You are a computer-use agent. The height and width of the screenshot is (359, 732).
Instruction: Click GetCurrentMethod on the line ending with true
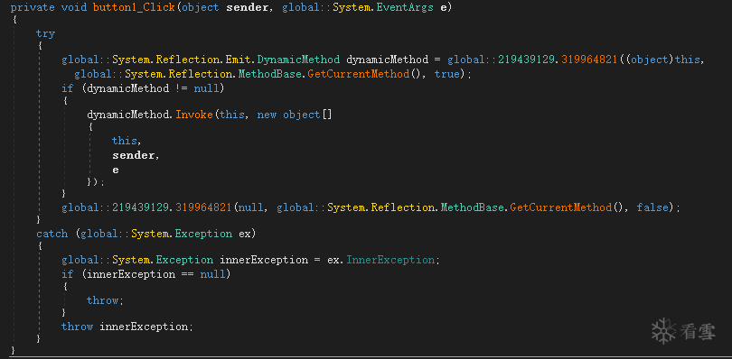coord(358,74)
